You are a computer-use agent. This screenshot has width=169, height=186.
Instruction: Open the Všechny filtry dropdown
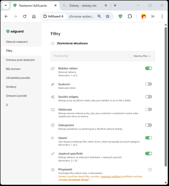tap(142, 56)
